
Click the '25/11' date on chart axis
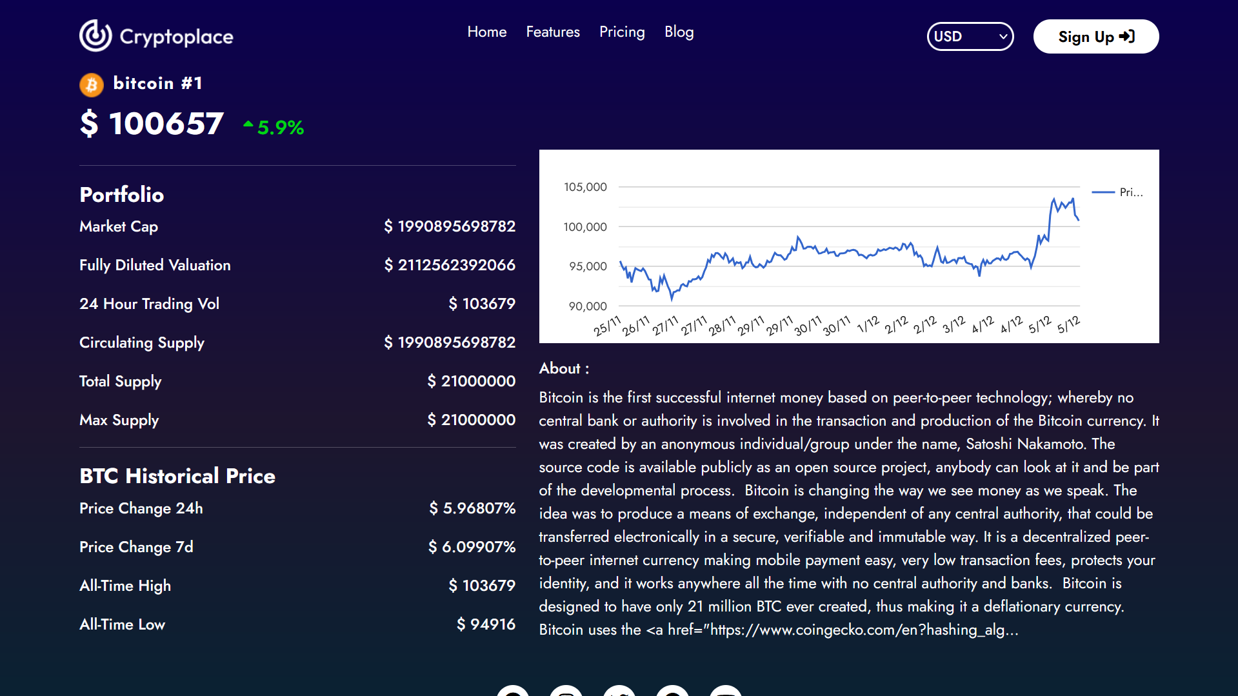(x=607, y=326)
